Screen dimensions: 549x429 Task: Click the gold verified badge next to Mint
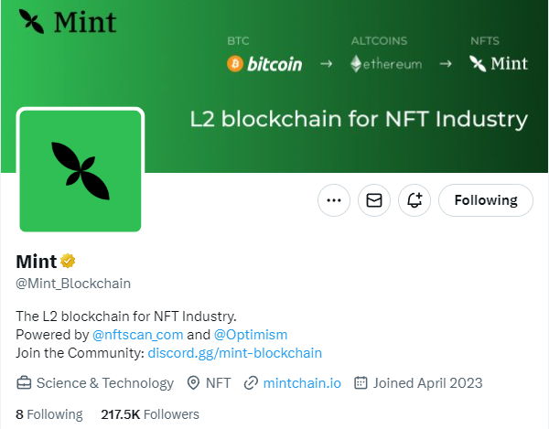click(x=68, y=261)
